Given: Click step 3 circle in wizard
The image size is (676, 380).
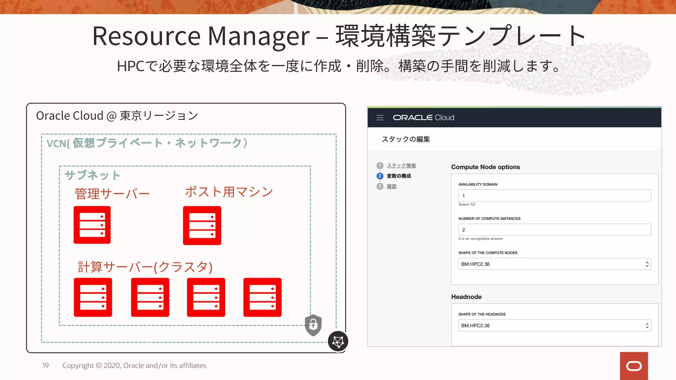Looking at the screenshot, I should pos(380,186).
